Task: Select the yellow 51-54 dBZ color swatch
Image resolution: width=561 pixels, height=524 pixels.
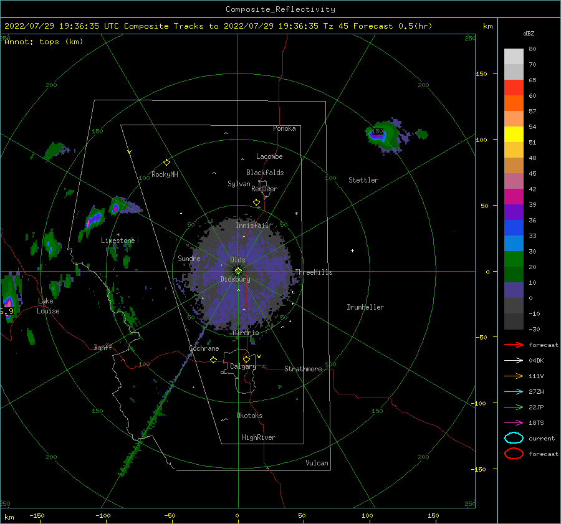Action: pos(514,134)
